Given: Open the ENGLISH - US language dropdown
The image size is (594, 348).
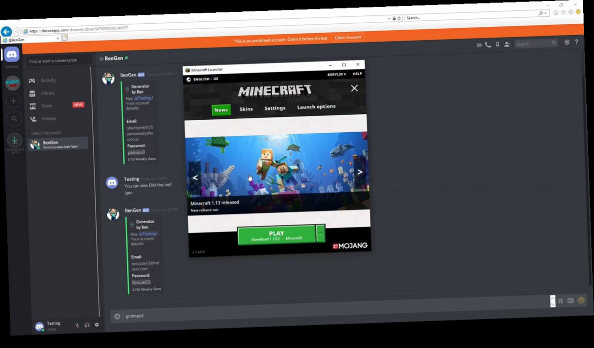Looking at the screenshot, I should (x=204, y=79).
